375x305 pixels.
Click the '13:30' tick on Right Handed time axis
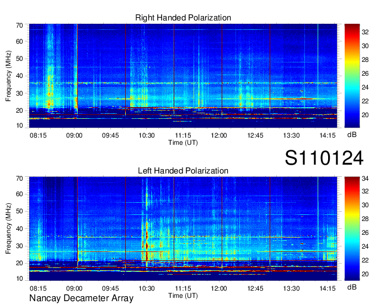(291, 135)
